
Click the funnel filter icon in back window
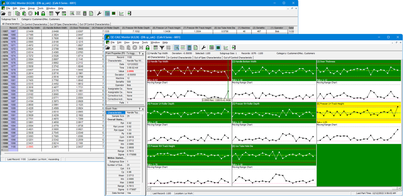(58, 13)
